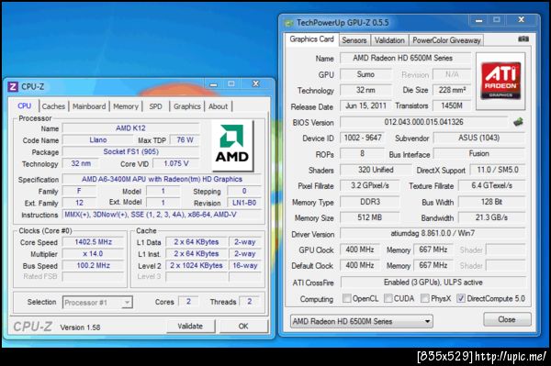
Task: Click the GPU-Z Close button
Action: [507, 319]
